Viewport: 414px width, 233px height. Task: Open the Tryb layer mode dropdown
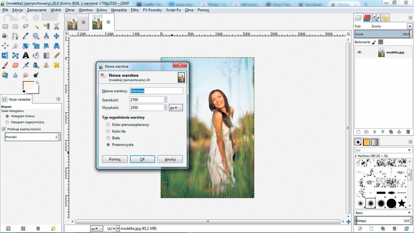[x=409, y=27]
